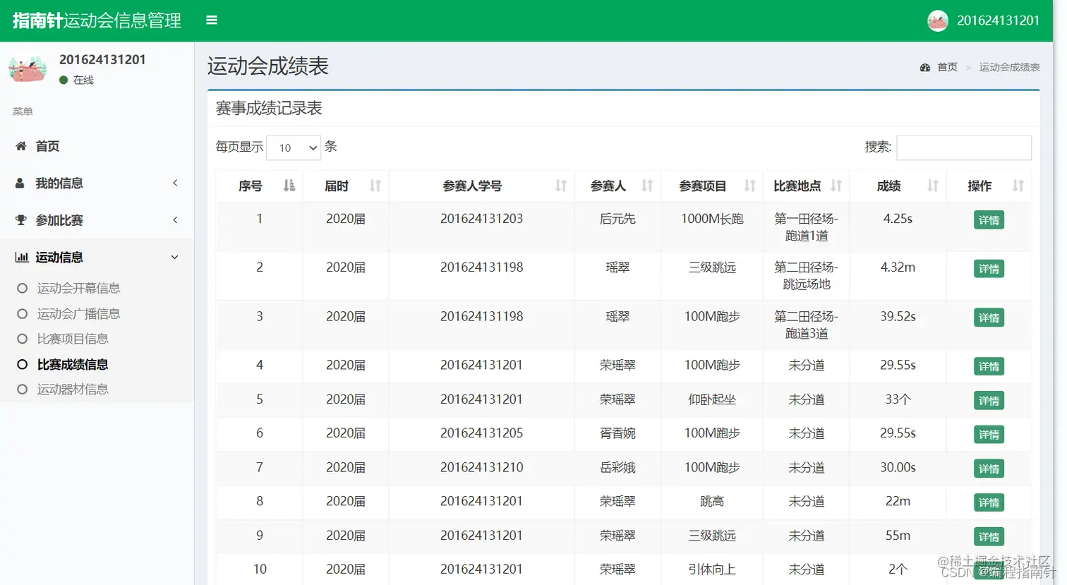Viewport: 1067px width, 585px height.
Task: Click the home icon beside 首页 menu
Action: click(21, 146)
